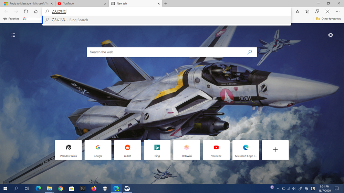
Task: Add a new quick link tile
Action: [x=275, y=150]
